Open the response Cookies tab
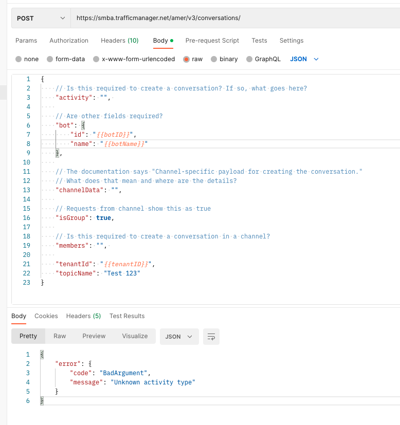 point(46,316)
